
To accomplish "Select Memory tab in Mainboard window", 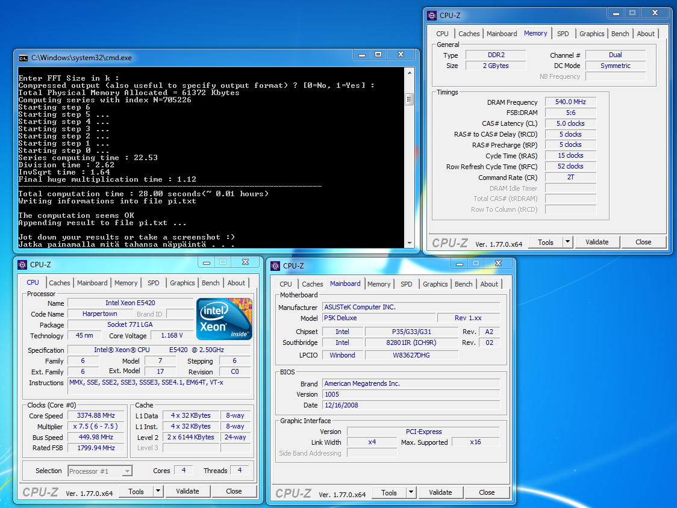I will (379, 284).
